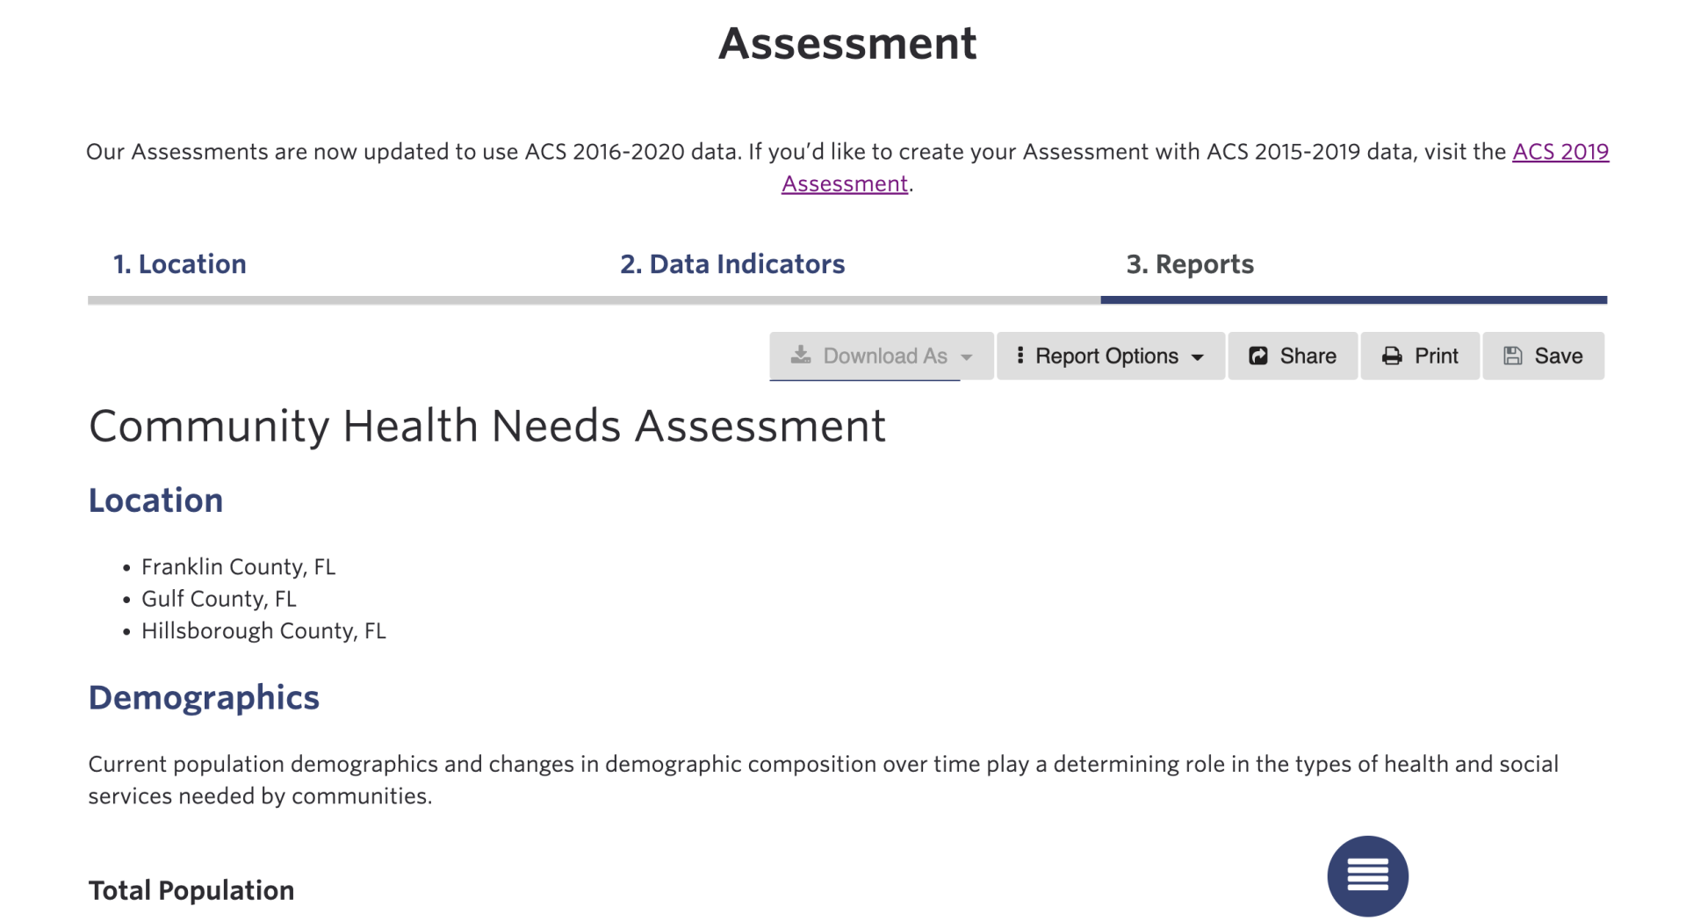Open the floating hamburger menu circle
Viewport: 1686px width, 921px height.
[1367, 875]
